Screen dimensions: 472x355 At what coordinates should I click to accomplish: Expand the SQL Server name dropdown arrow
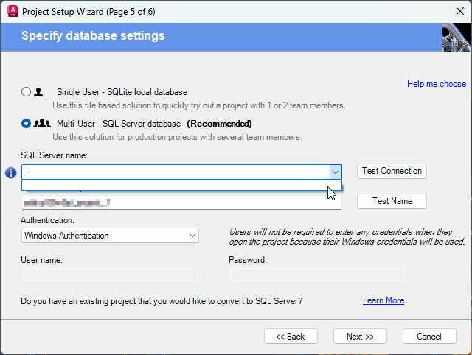tap(336, 172)
